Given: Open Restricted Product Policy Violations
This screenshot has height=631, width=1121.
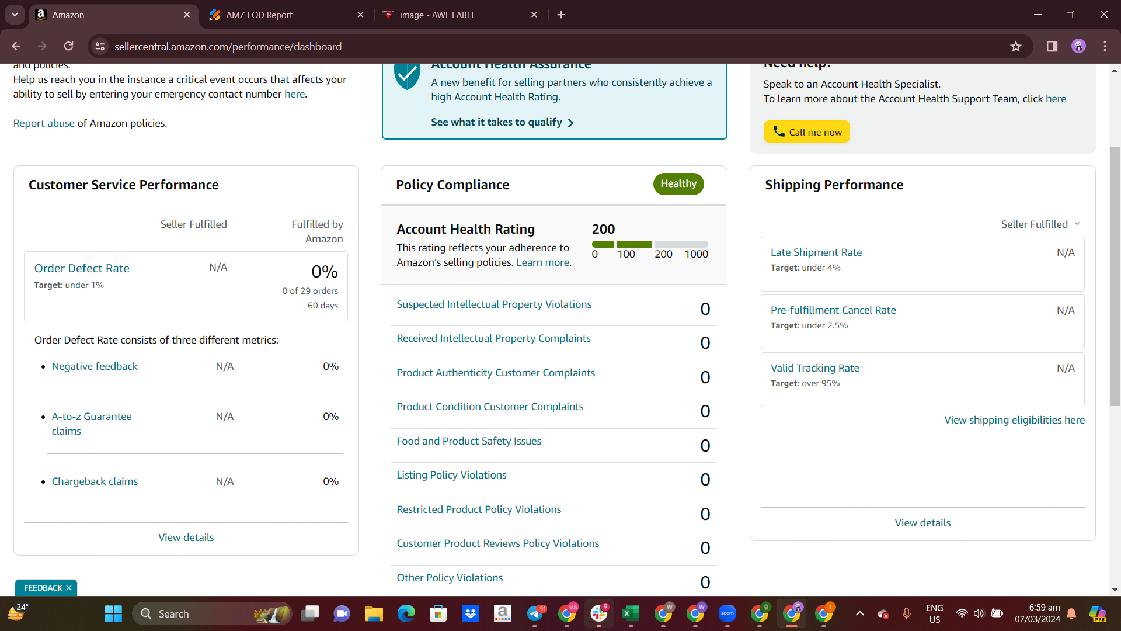Looking at the screenshot, I should (x=479, y=509).
